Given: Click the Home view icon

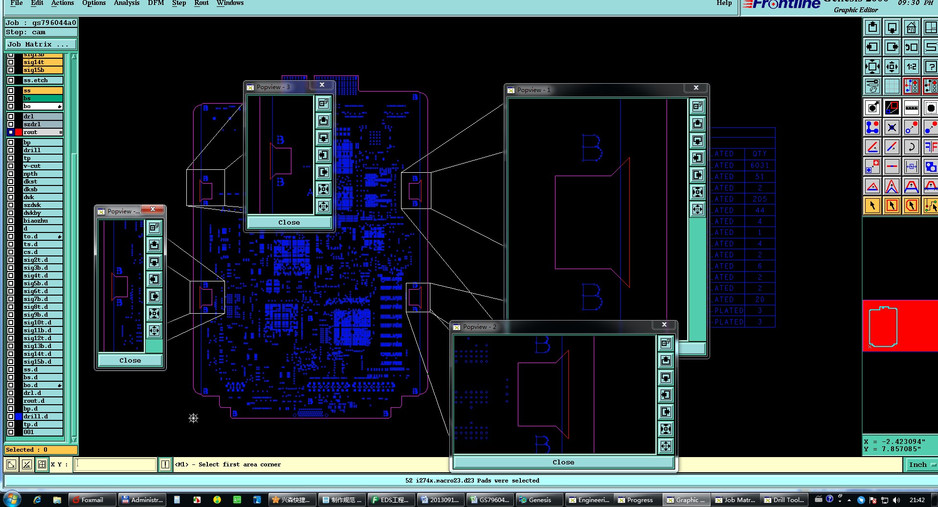Looking at the screenshot, I should (911, 27).
